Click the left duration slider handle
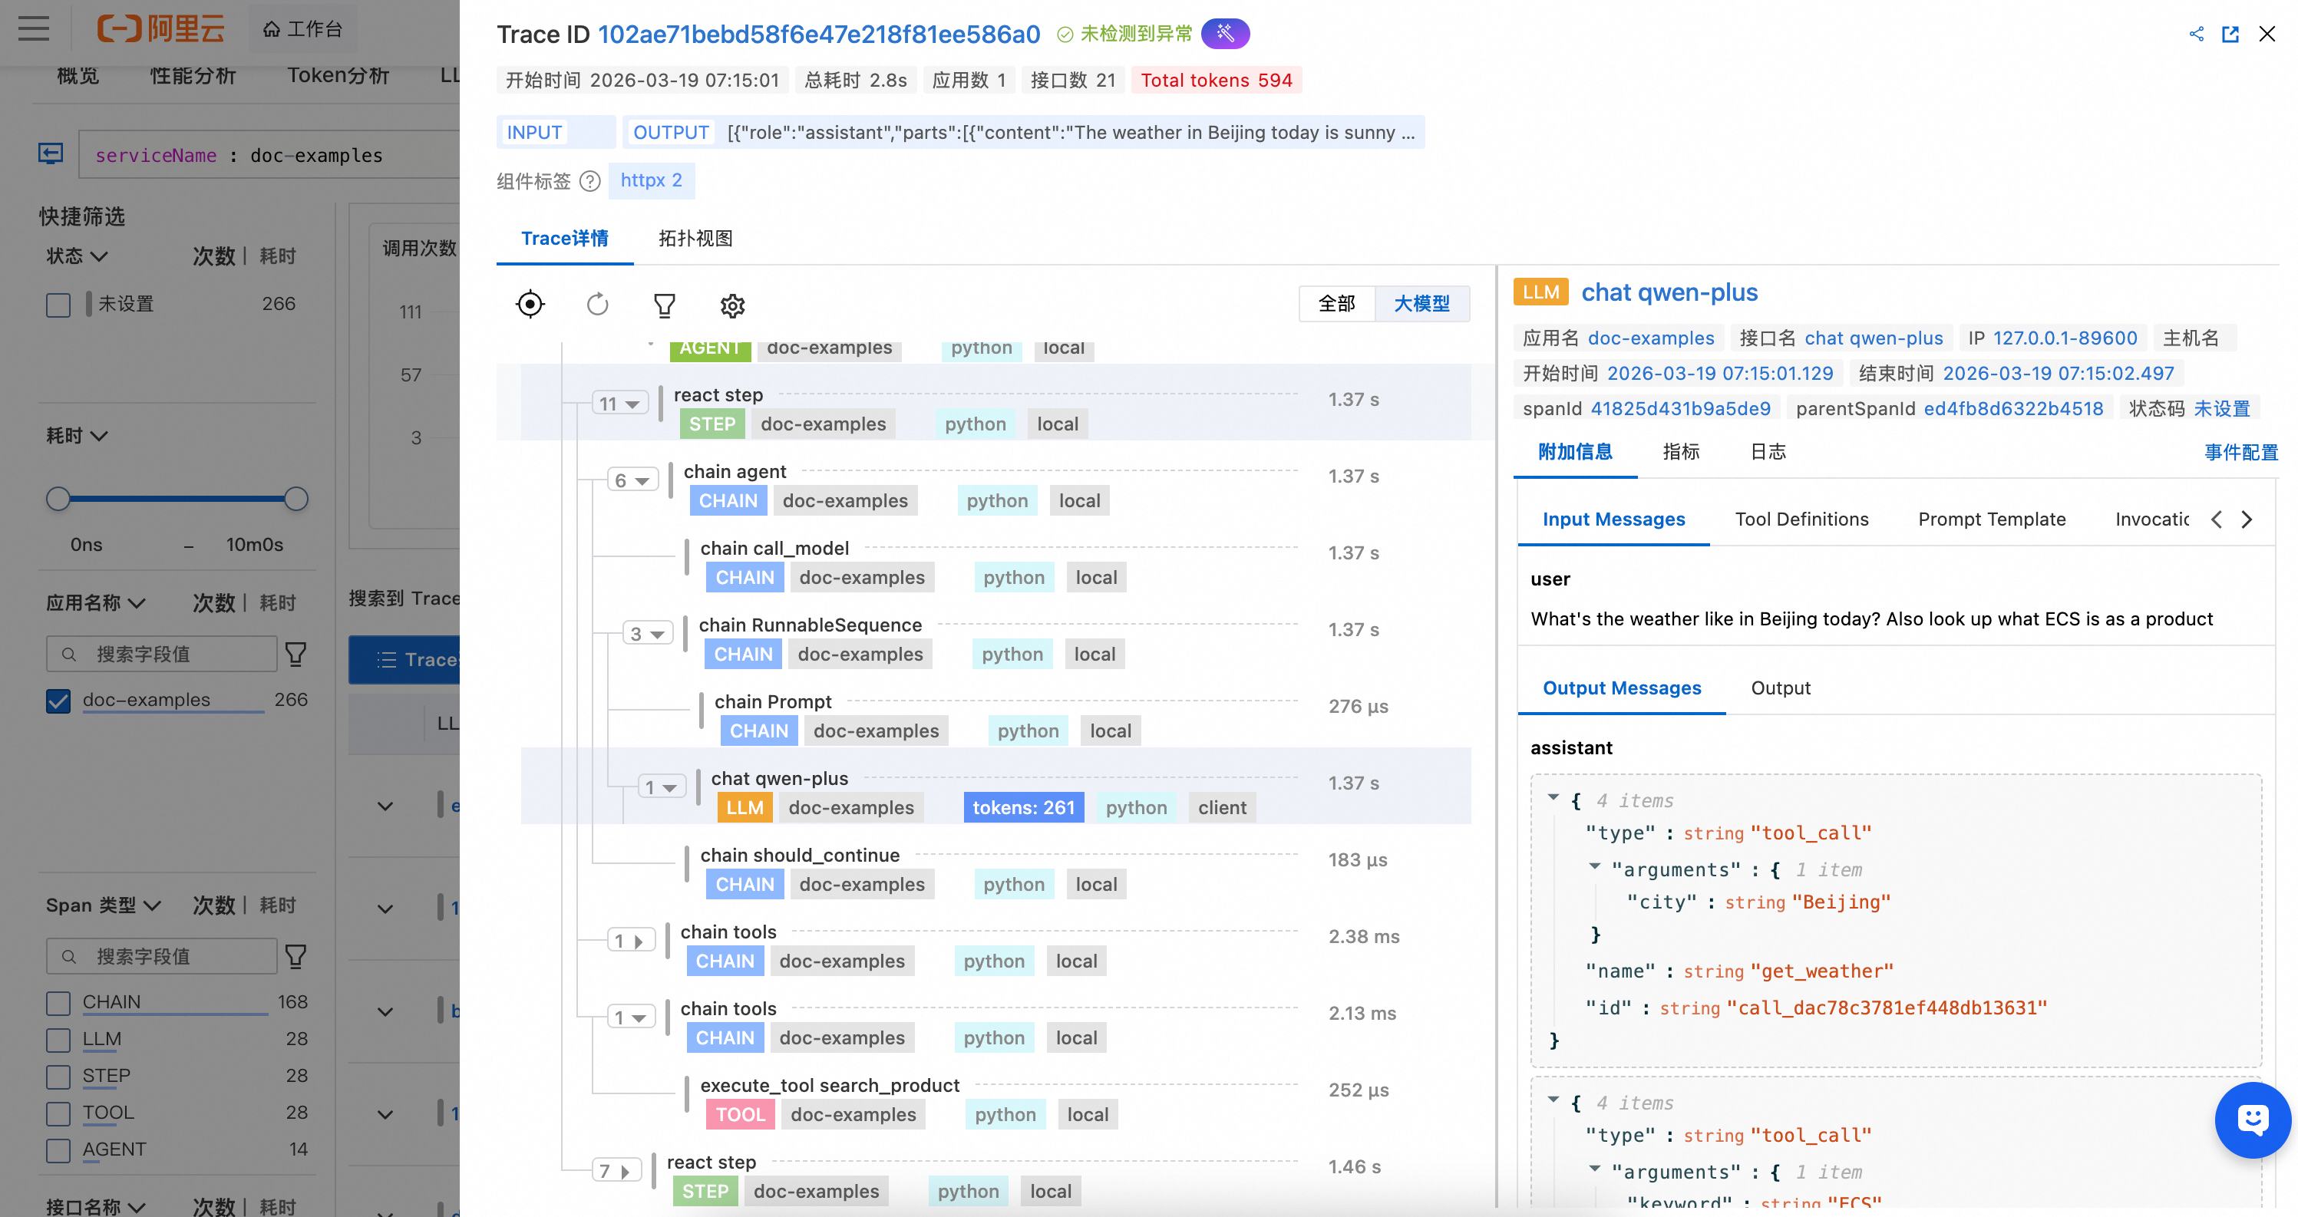 pyautogui.click(x=58, y=500)
